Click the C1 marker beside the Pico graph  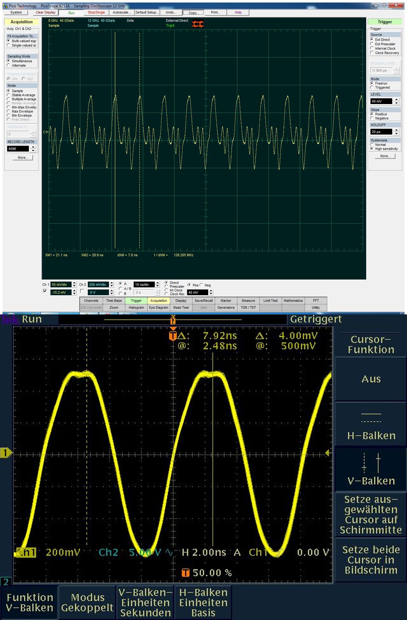pyautogui.click(x=46, y=132)
